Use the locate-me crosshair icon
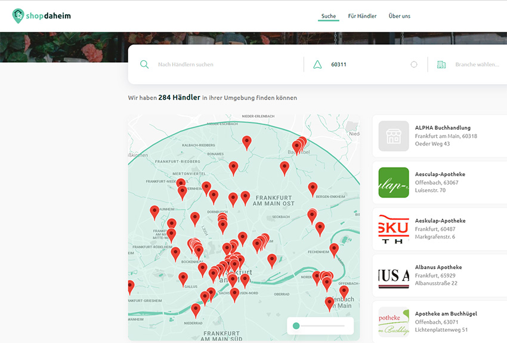507x343 pixels. coord(414,64)
